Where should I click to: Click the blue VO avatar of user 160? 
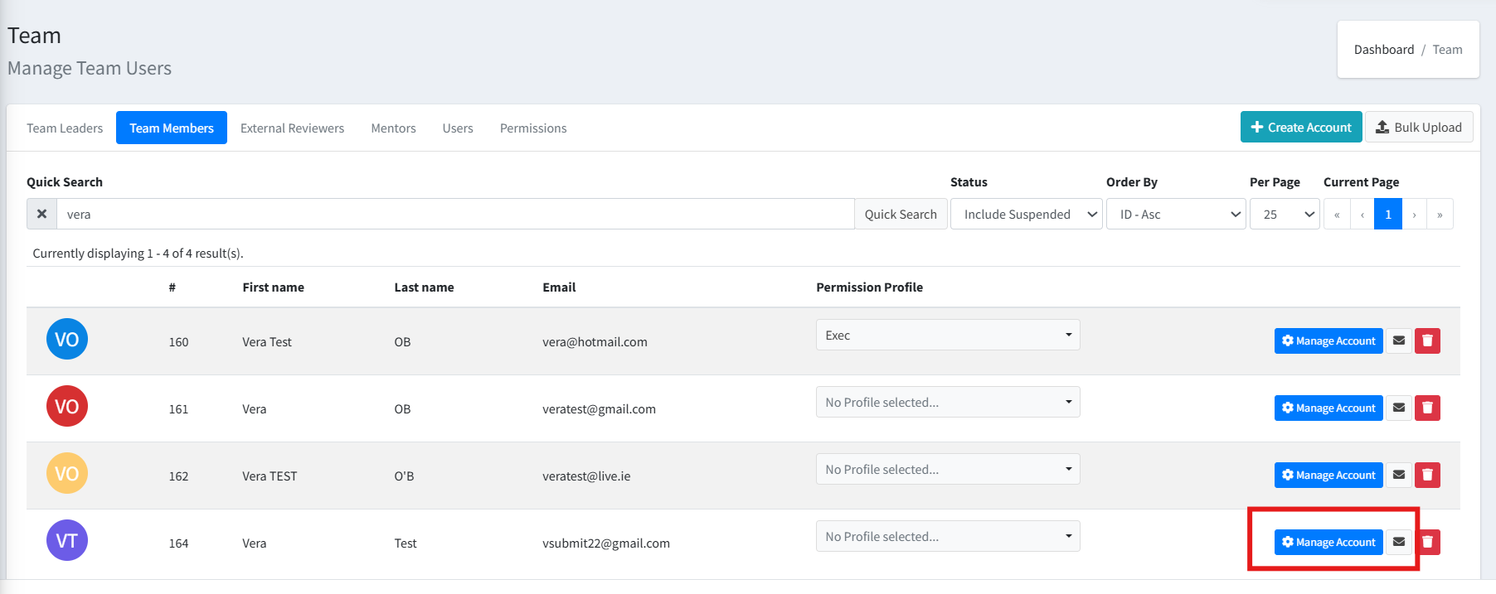coord(67,340)
